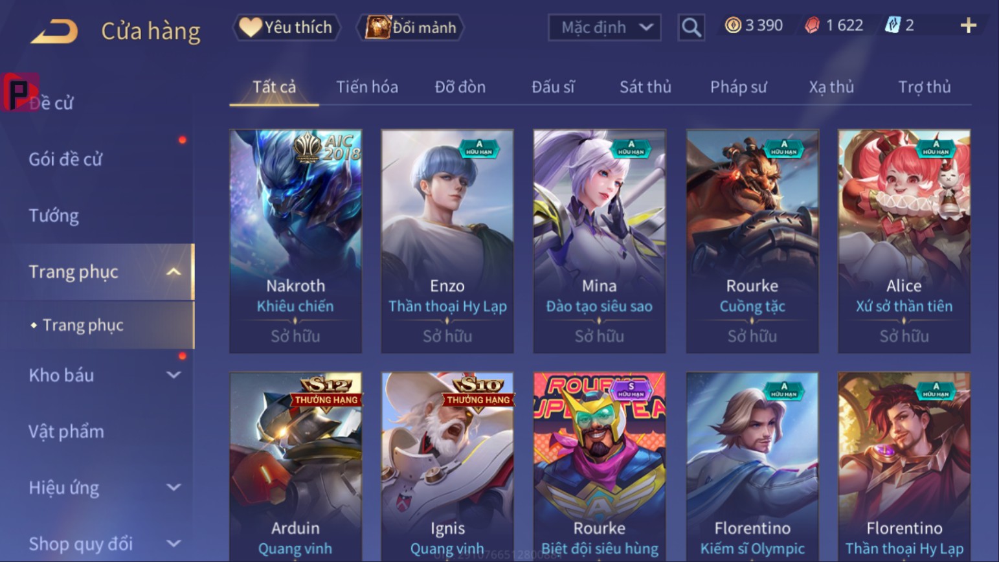
Task: Open the Tướng sidebar entry
Action: (x=54, y=216)
